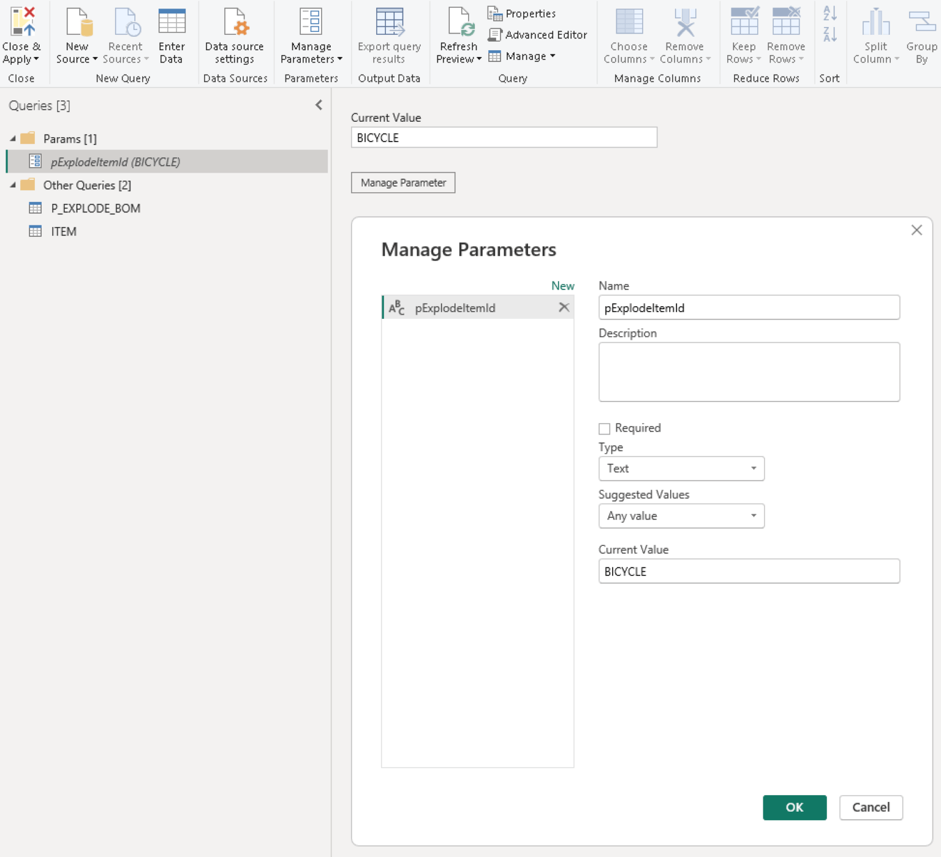
Task: Click the Enter Data table icon
Action: pos(172,21)
